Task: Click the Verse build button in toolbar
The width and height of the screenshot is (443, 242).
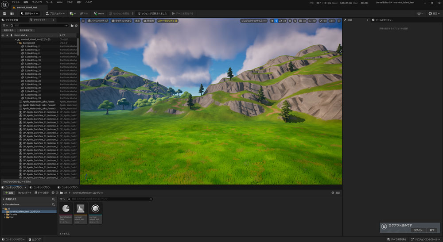Action: (99, 14)
